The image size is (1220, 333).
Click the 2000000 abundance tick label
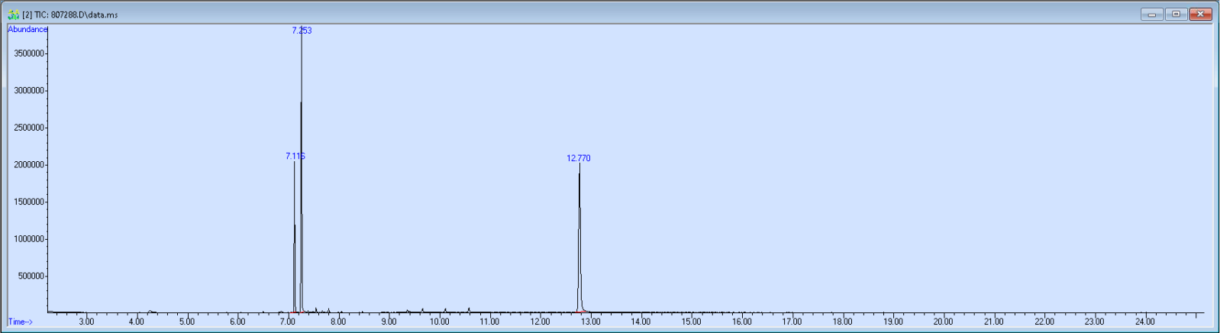click(x=29, y=165)
